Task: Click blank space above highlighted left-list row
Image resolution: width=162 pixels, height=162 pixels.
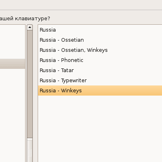Action: point(13,42)
